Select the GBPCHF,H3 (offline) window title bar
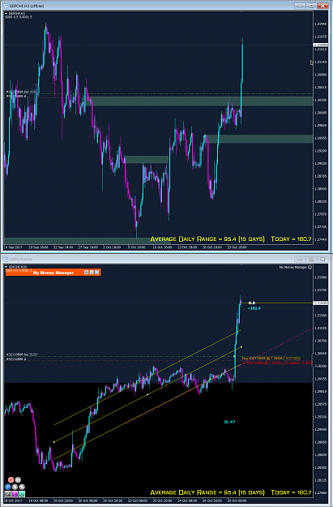The width and height of the screenshot is (333, 507). click(148, 6)
